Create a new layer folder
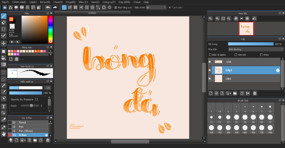 235,93
